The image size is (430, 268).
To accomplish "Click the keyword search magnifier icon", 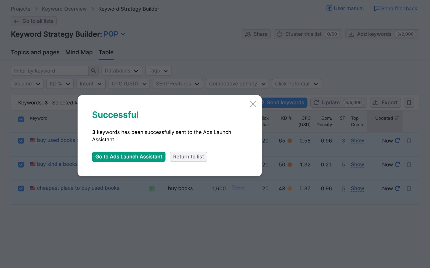I will click(94, 71).
